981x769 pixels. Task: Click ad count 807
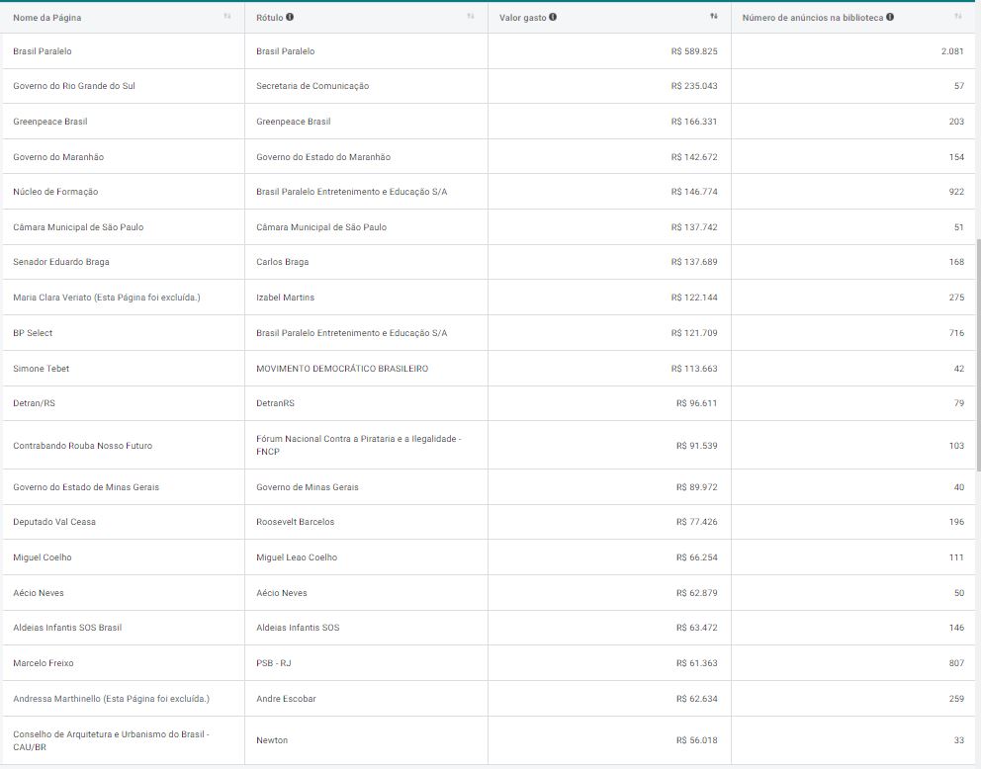(956, 662)
